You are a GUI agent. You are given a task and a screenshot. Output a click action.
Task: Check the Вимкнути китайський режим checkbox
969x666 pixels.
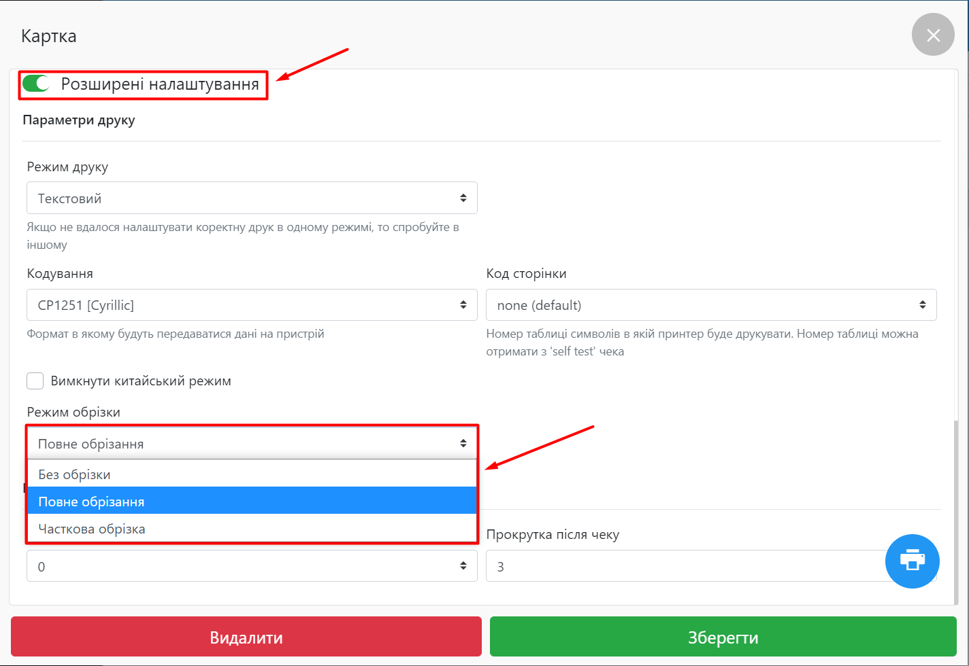coord(35,381)
